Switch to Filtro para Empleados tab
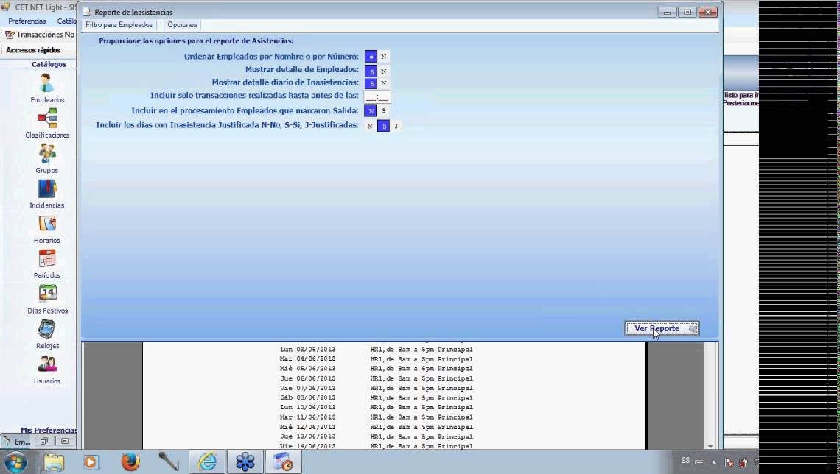Image resolution: width=840 pixels, height=474 pixels. (119, 25)
